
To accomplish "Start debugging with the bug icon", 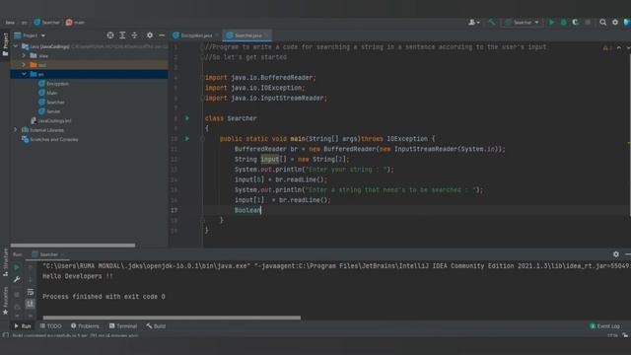I will 563,22.
